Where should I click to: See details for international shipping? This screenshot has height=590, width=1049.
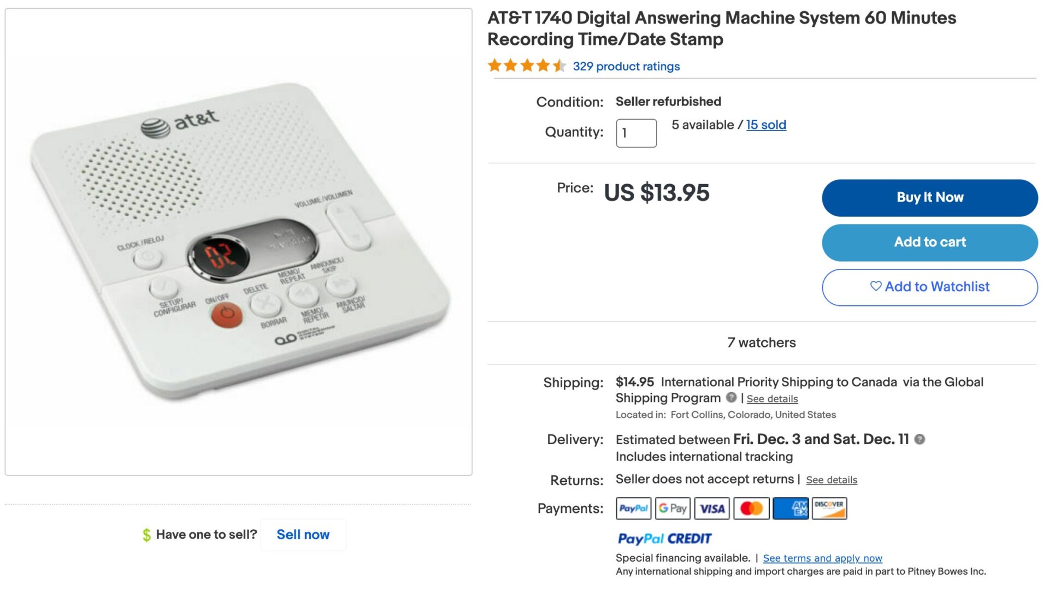(x=771, y=399)
